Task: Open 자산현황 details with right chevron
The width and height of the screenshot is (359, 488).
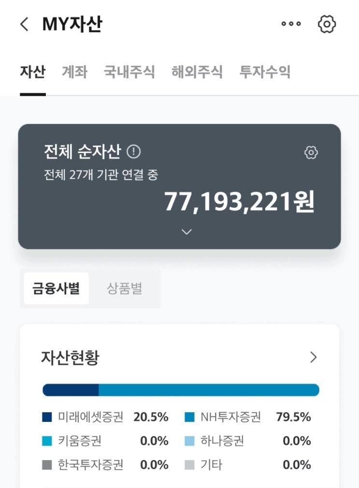Action: (x=314, y=358)
